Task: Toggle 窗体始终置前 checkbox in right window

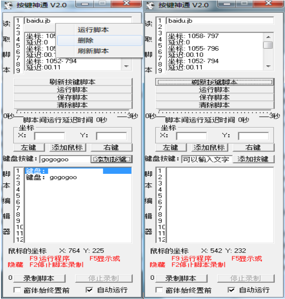Action: point(159,290)
